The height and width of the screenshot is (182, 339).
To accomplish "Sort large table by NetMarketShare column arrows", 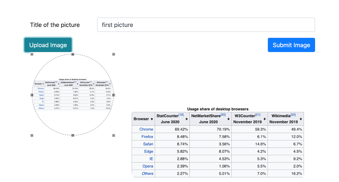I will point(228,119).
